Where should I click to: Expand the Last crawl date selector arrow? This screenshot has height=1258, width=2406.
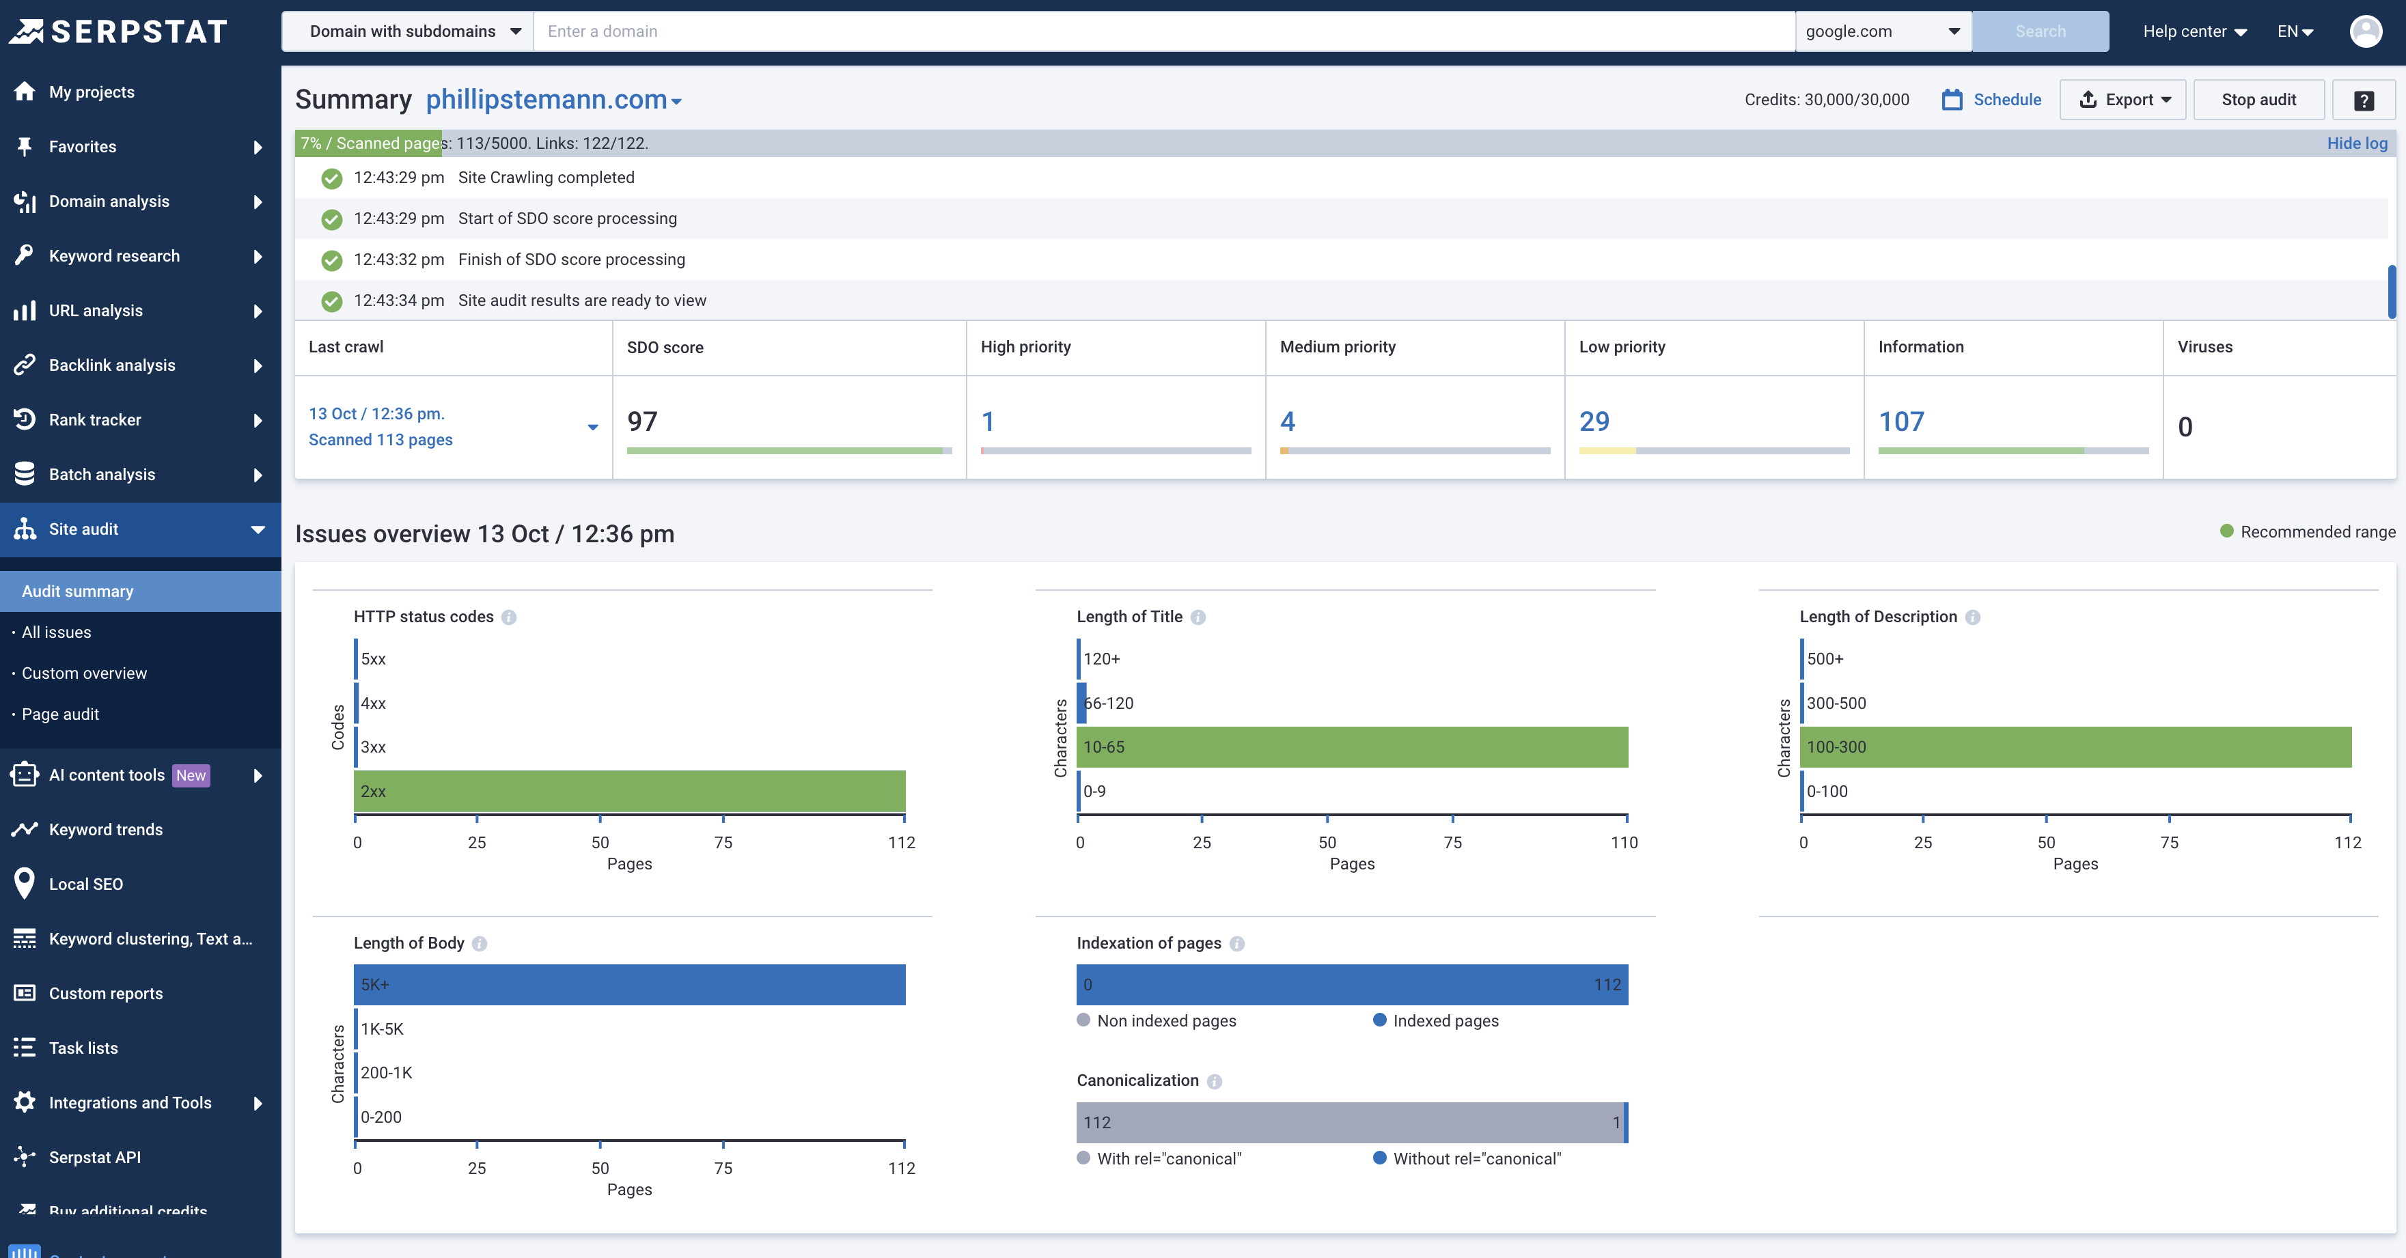tap(593, 427)
